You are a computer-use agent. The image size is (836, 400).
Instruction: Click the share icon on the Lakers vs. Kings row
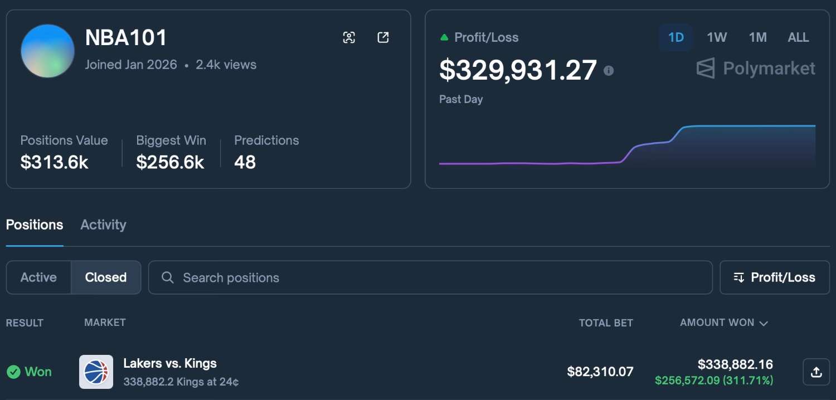pyautogui.click(x=816, y=372)
